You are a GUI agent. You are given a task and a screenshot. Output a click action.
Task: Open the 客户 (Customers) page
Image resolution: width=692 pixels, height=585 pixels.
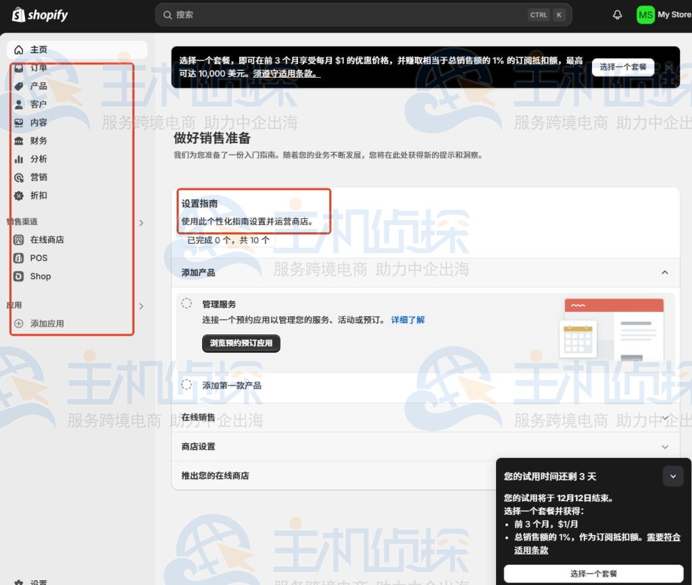[x=38, y=104]
